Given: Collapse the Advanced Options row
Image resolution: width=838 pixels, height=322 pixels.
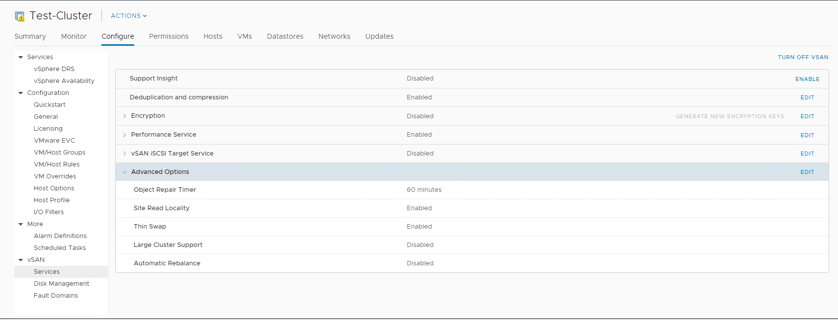Looking at the screenshot, I should coord(124,172).
